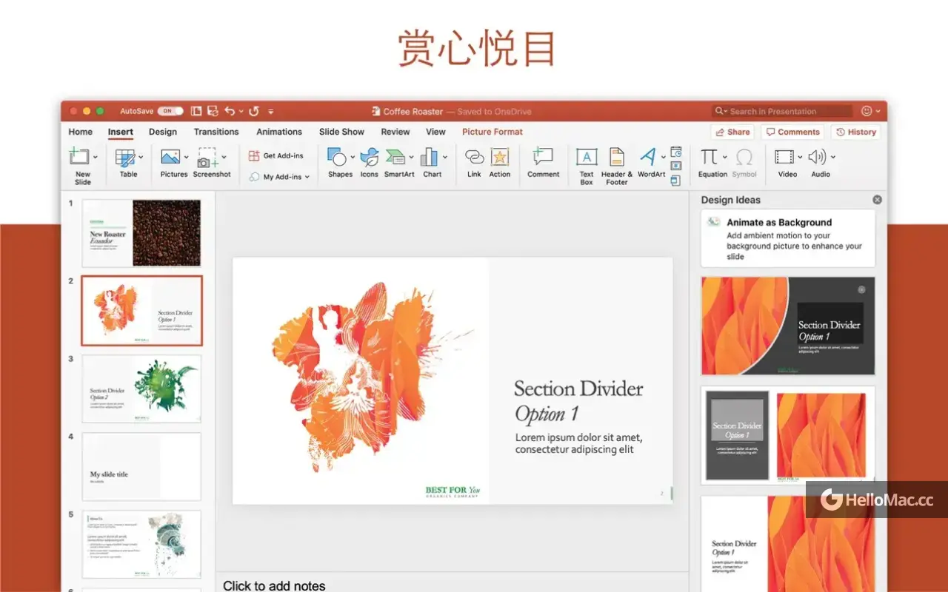The height and width of the screenshot is (592, 948).
Task: Open the Comments button
Action: [792, 132]
